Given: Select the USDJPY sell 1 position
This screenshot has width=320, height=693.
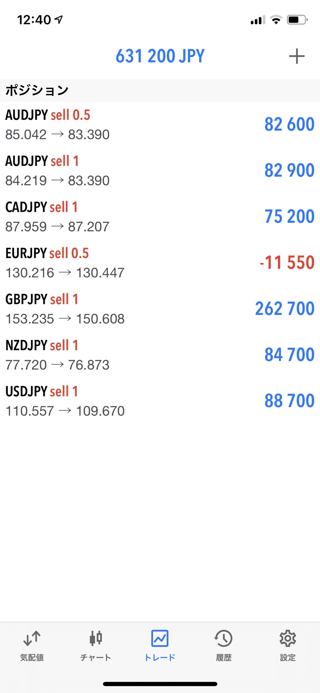Looking at the screenshot, I should point(110,401).
